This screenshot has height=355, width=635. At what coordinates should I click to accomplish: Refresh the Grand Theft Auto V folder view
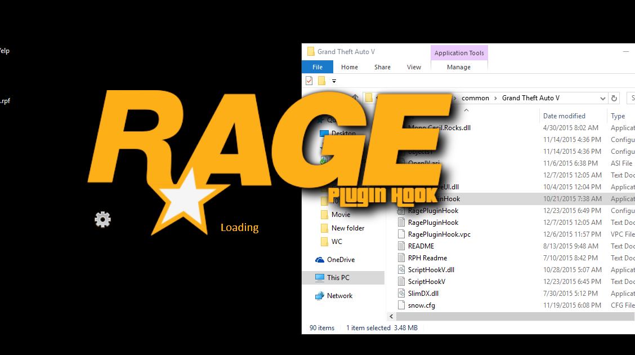coord(614,98)
